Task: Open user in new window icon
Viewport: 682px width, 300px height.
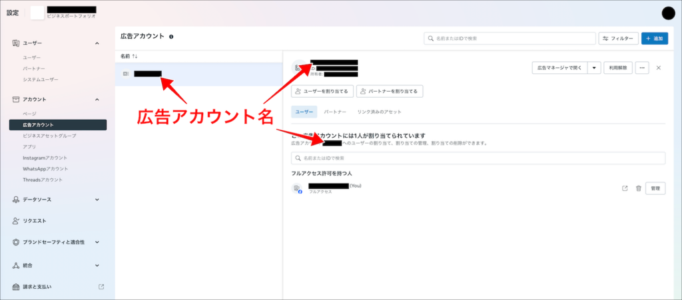Action: (625, 188)
